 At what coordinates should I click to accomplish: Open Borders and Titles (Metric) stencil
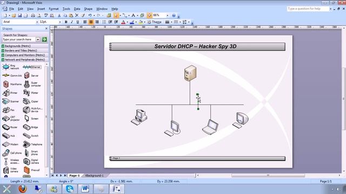[25, 51]
